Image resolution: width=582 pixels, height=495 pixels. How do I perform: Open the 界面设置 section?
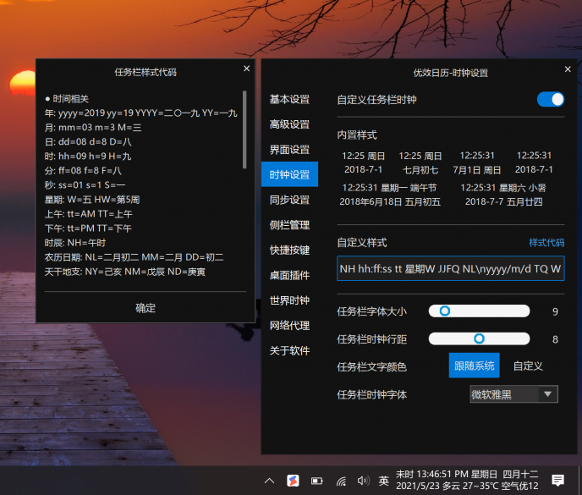[289, 149]
